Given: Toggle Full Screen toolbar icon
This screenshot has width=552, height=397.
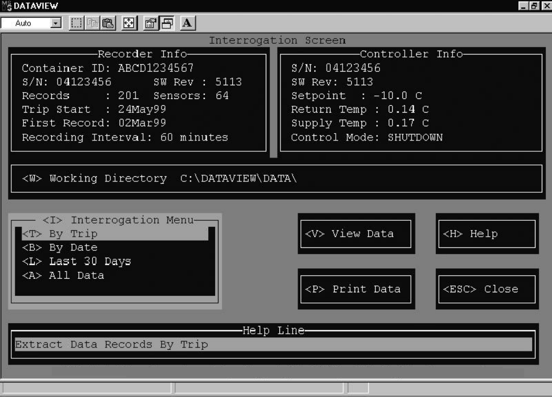Looking at the screenshot, I should tap(129, 23).
